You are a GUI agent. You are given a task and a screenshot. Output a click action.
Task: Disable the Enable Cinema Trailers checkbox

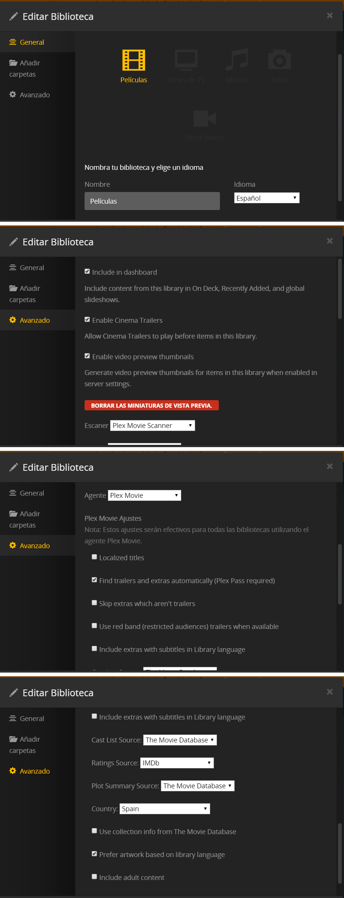[87, 320]
